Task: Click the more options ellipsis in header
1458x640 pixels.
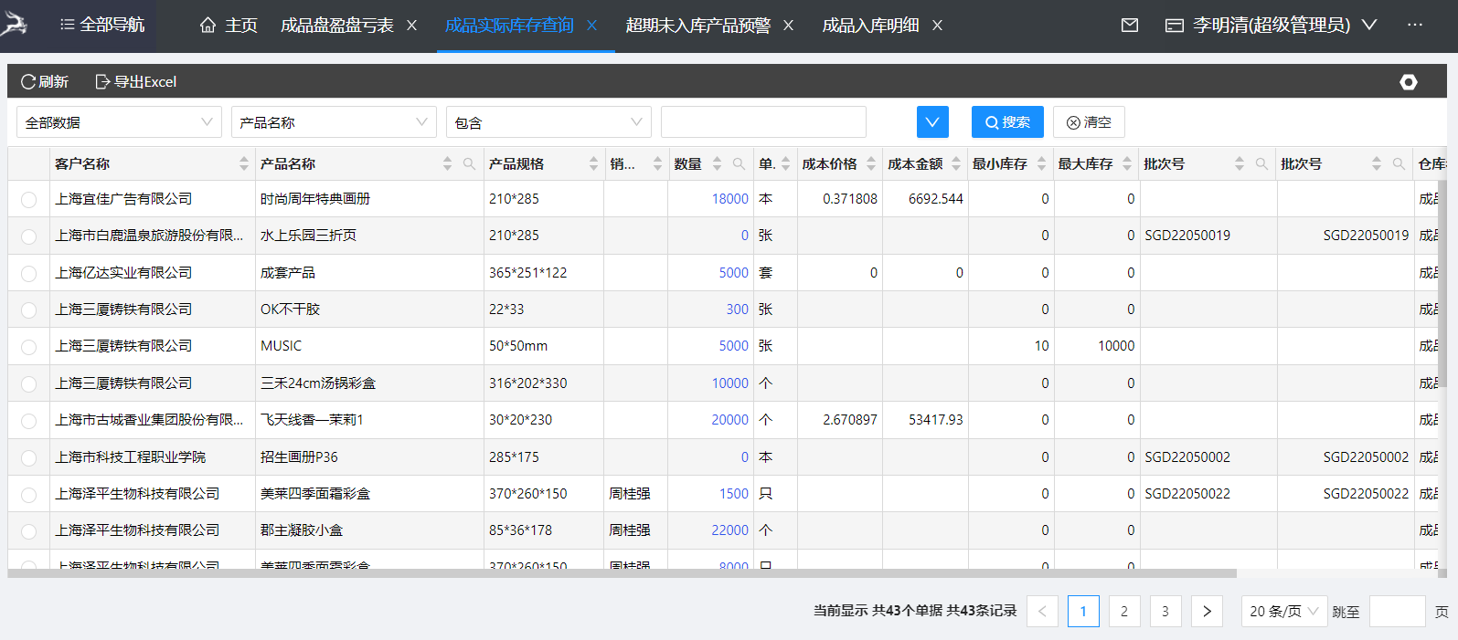Action: [1415, 26]
